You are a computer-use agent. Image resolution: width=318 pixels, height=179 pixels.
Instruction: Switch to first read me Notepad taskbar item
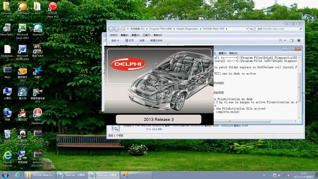coord(72,175)
